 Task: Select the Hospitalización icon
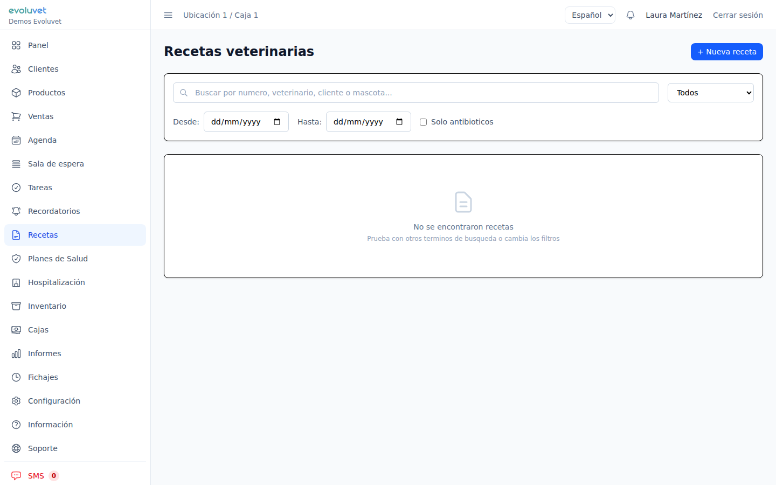[x=15, y=282]
